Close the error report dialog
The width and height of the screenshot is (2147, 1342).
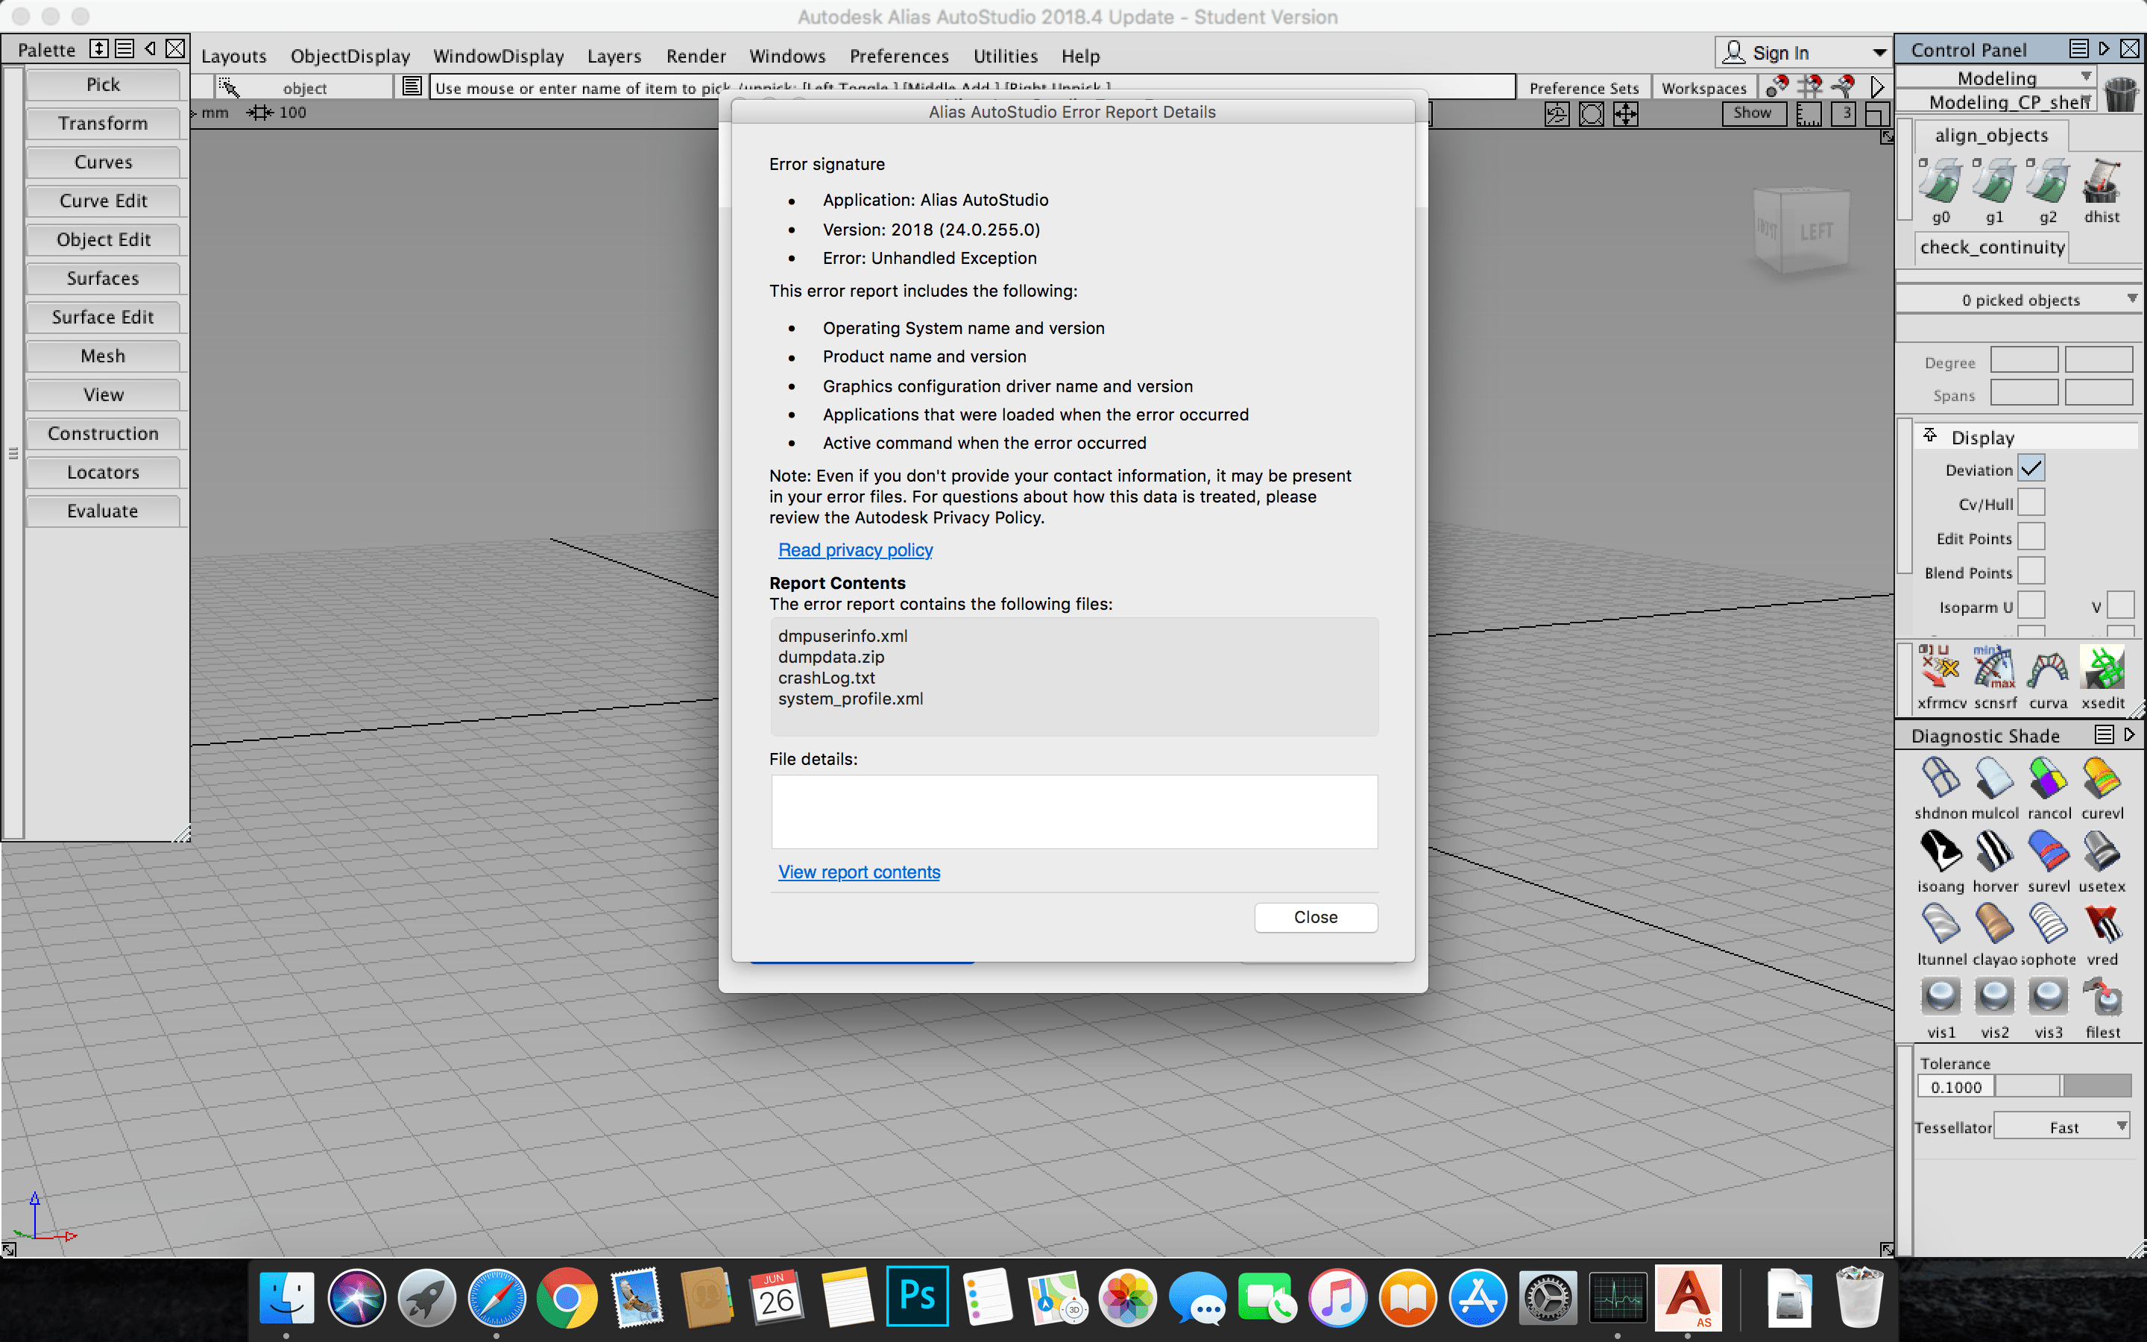pos(1316,917)
